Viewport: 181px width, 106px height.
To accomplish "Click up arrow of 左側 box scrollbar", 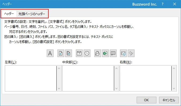I will (x=59, y=68).
